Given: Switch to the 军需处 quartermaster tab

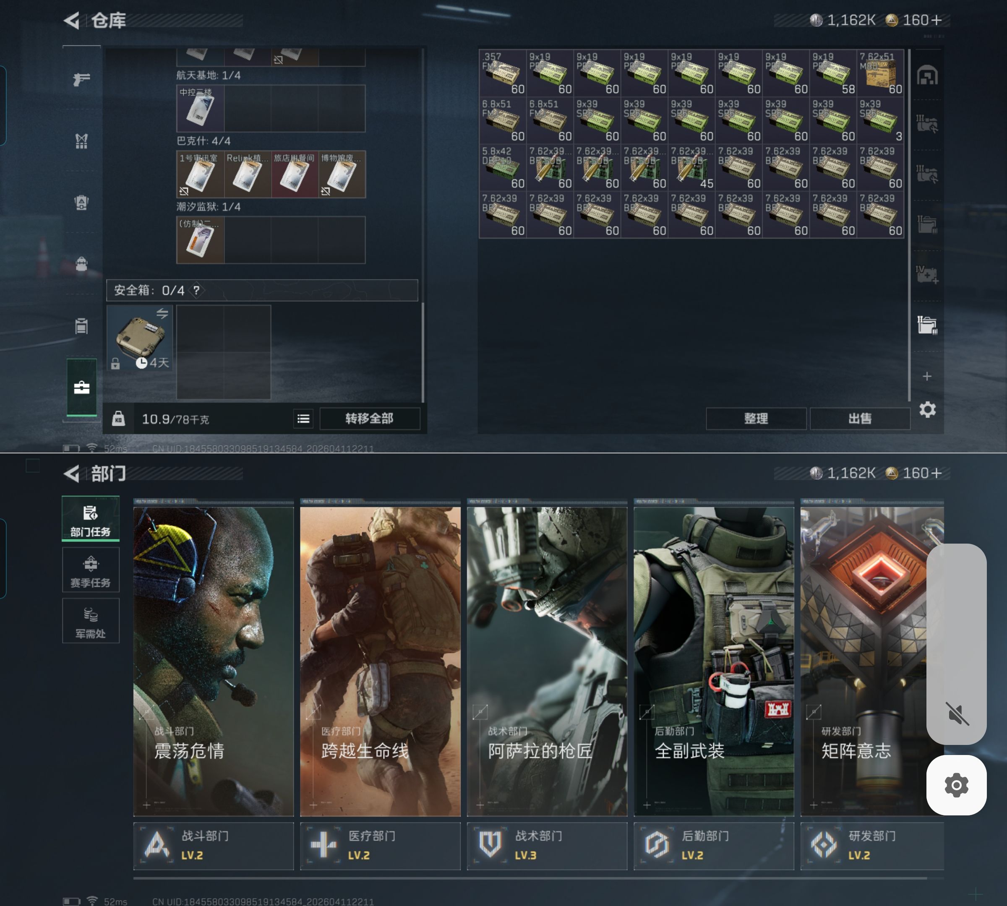Looking at the screenshot, I should coord(91,621).
